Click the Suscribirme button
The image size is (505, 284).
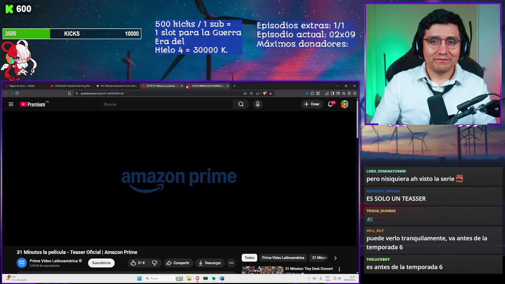[x=101, y=263]
